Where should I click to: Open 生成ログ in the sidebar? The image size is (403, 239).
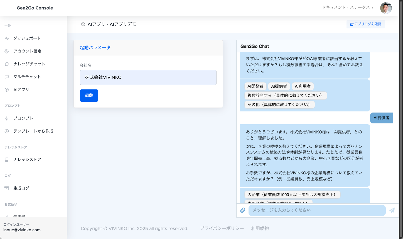point(21,188)
